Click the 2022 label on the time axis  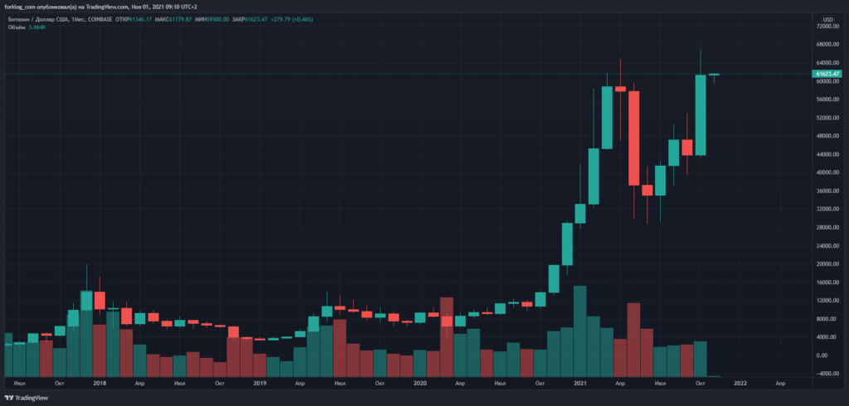click(x=740, y=384)
